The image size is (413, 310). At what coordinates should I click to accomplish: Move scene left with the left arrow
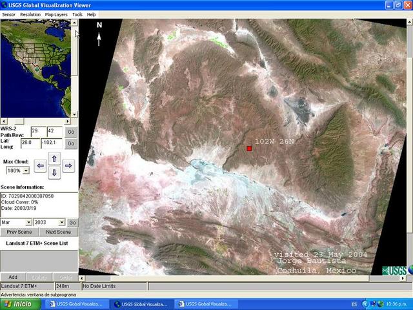(x=40, y=166)
